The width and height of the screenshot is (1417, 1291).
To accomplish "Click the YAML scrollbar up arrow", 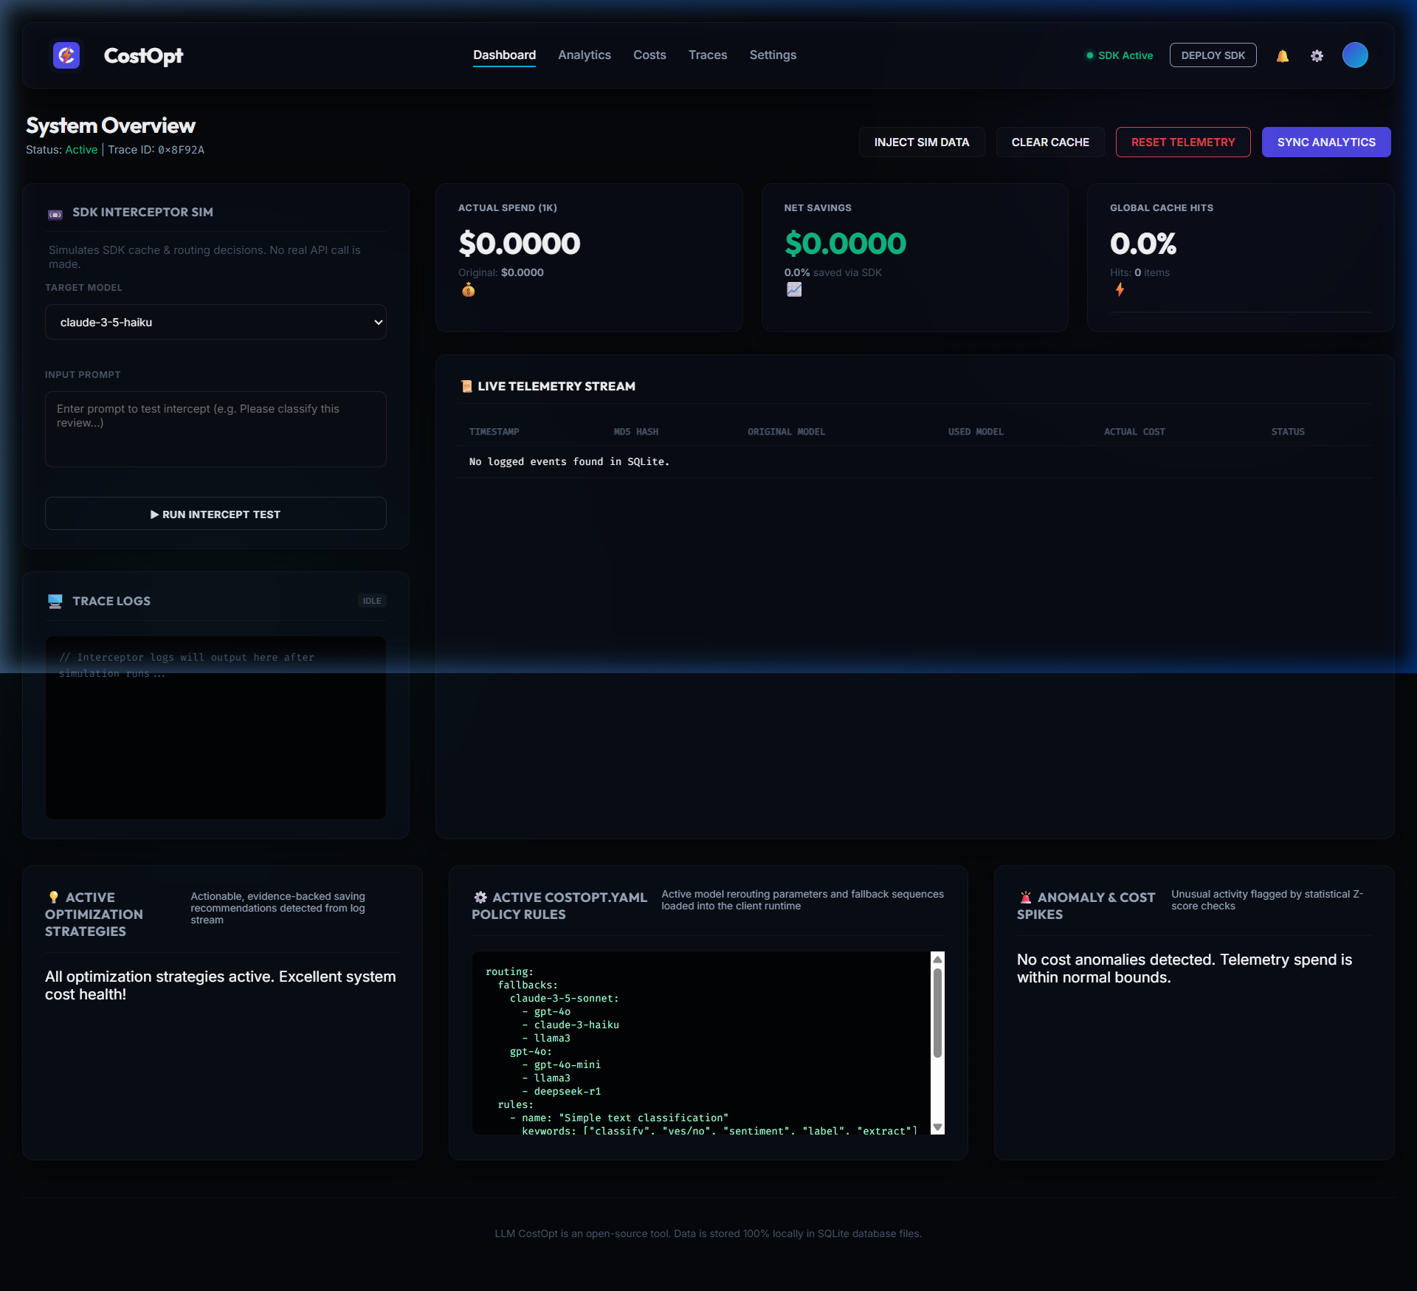I will tap(937, 959).
